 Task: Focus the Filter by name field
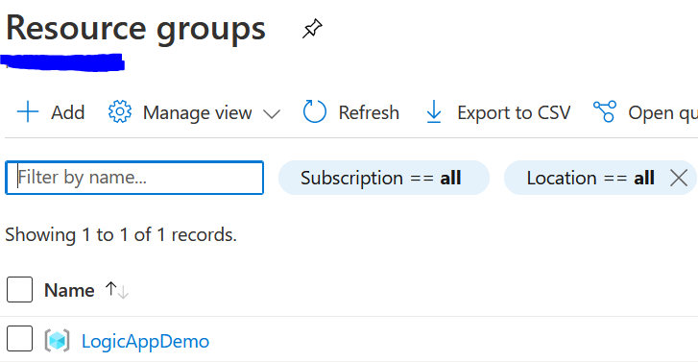point(134,178)
